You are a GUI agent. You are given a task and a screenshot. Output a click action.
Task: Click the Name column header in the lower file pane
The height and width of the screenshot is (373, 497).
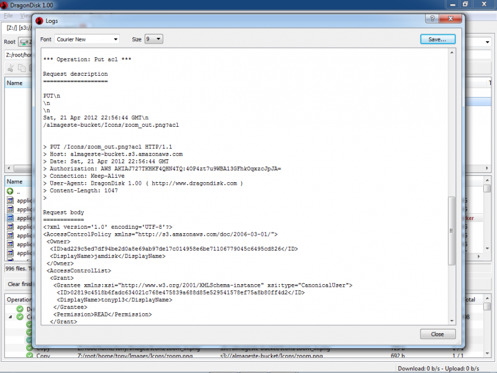click(18, 182)
